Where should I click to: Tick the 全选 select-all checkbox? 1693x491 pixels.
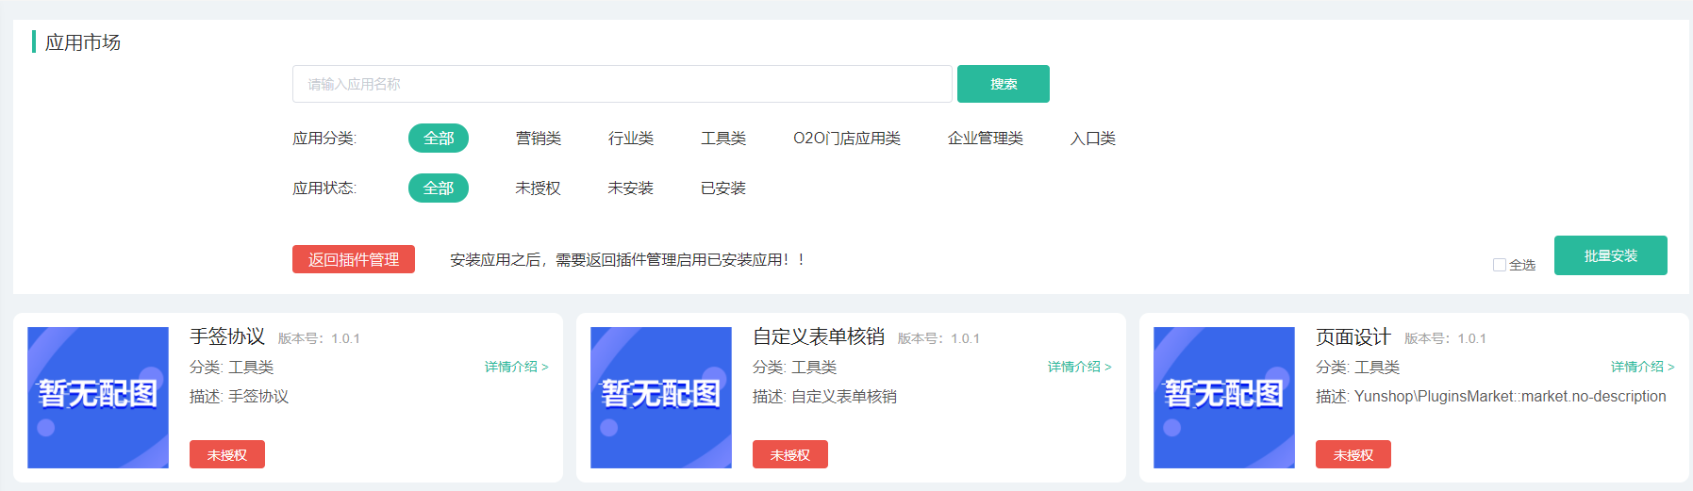click(x=1499, y=265)
